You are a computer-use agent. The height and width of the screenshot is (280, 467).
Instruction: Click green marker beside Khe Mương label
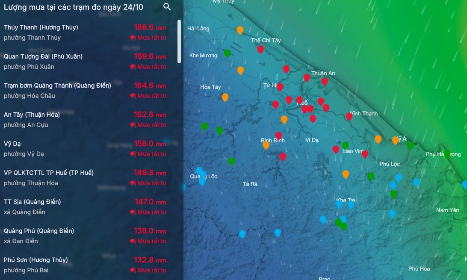(x=227, y=53)
